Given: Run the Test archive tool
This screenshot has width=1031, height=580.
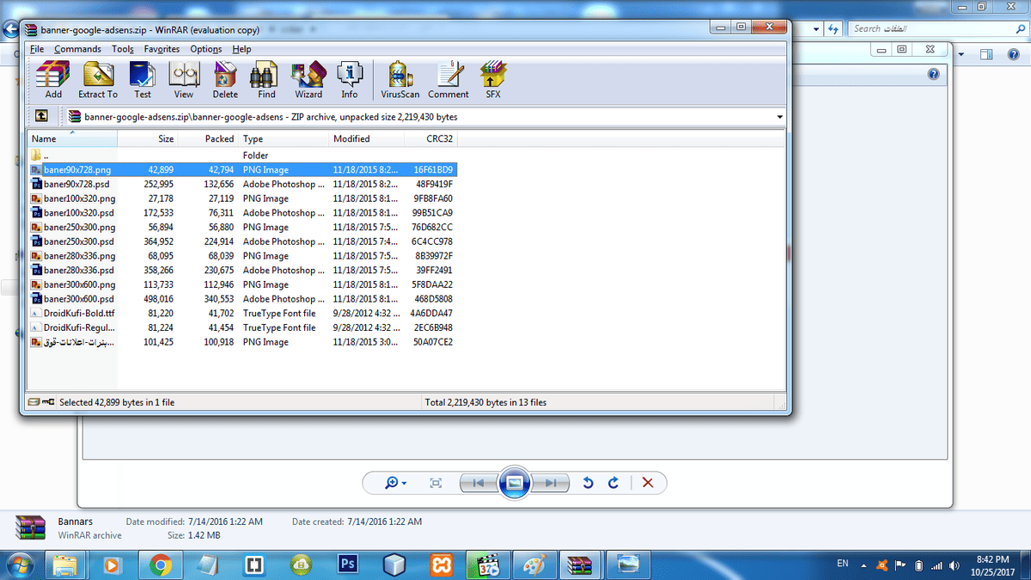Looking at the screenshot, I should click(x=142, y=80).
